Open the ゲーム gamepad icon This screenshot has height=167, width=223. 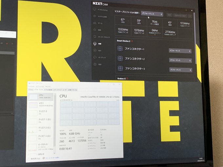95,23
